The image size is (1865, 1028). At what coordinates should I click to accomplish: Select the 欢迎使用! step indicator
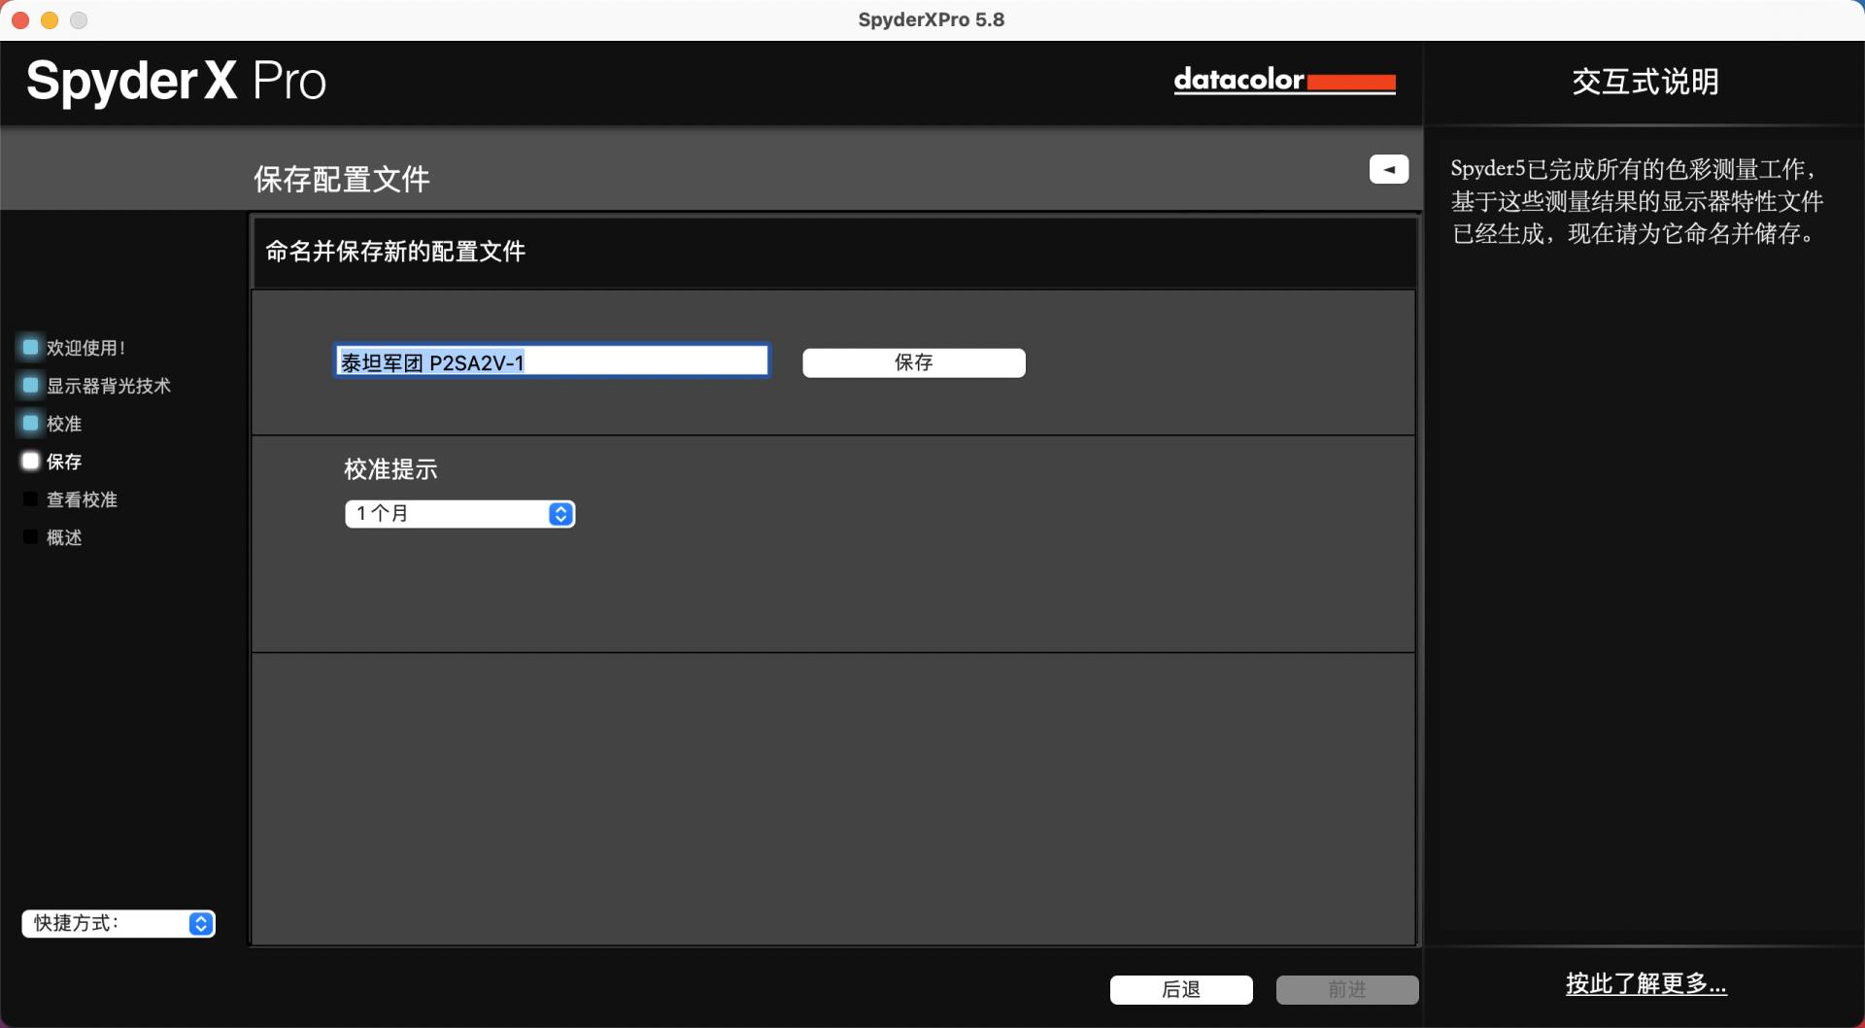click(x=30, y=347)
